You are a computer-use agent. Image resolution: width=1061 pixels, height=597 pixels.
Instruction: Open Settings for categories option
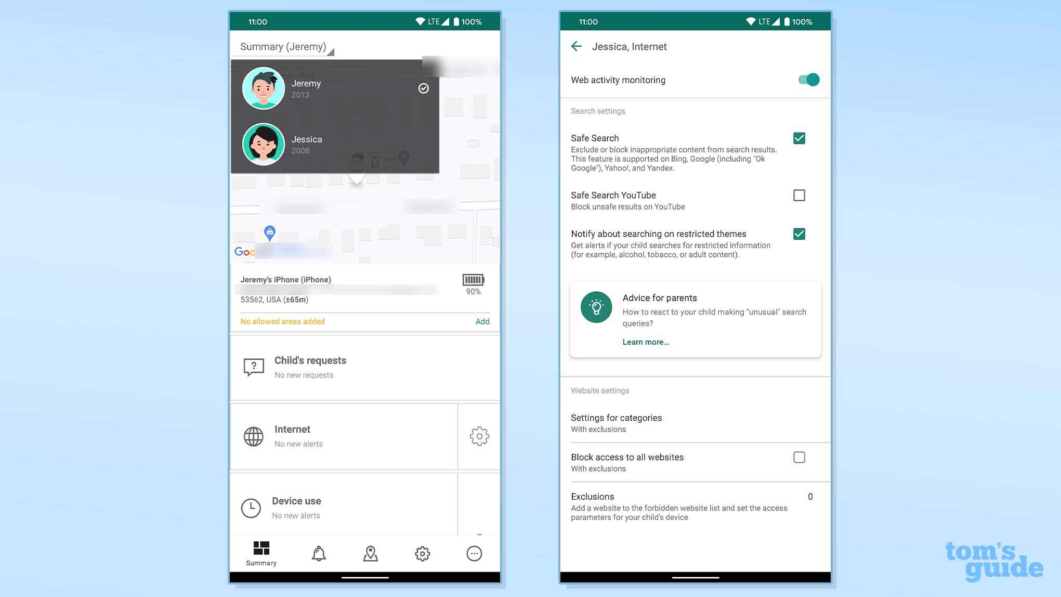click(695, 423)
